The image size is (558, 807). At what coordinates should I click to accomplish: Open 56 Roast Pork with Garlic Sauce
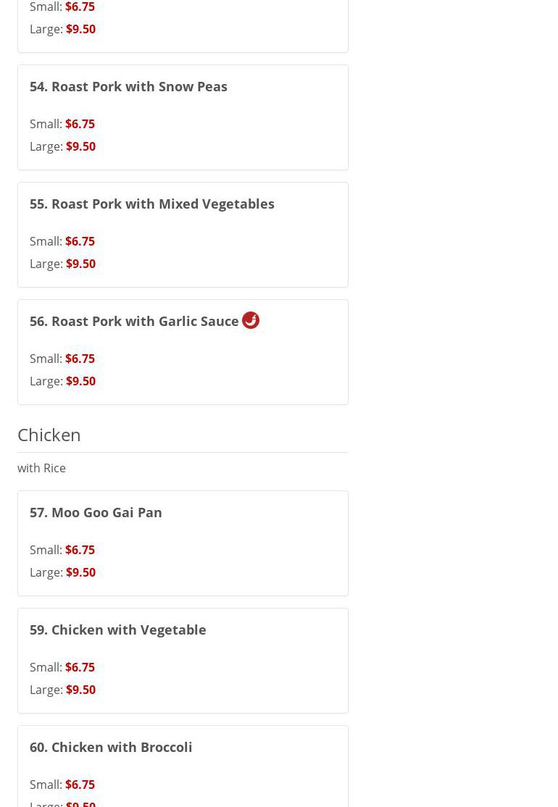(134, 321)
